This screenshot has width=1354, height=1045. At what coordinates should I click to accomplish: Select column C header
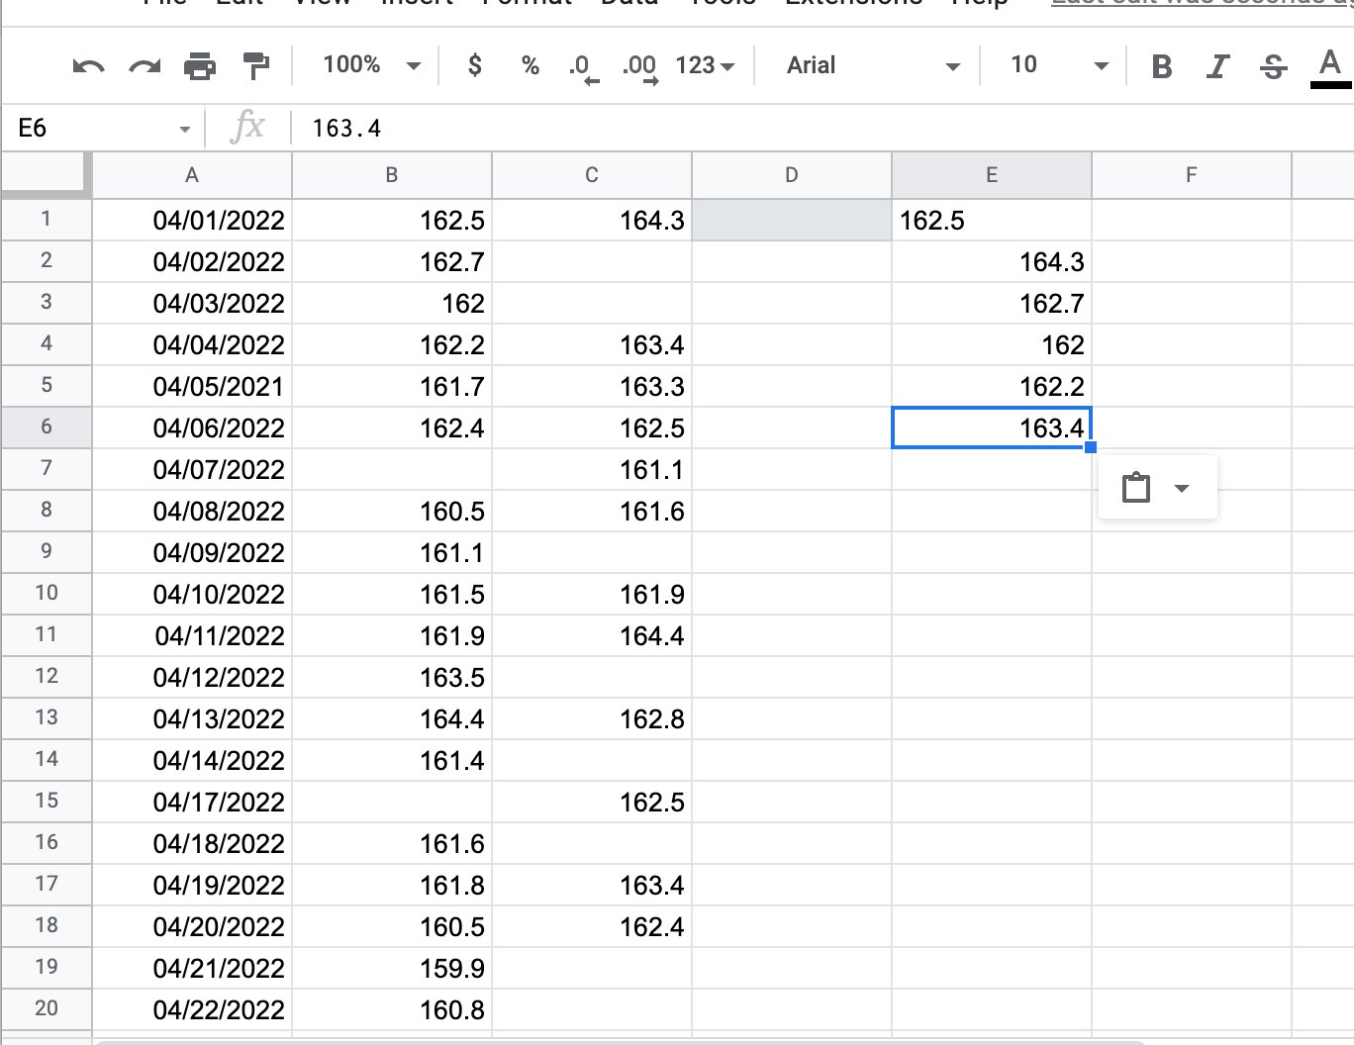pyautogui.click(x=591, y=175)
